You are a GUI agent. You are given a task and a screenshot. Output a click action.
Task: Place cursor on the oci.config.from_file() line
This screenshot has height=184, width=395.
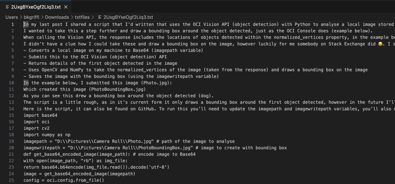63,180
